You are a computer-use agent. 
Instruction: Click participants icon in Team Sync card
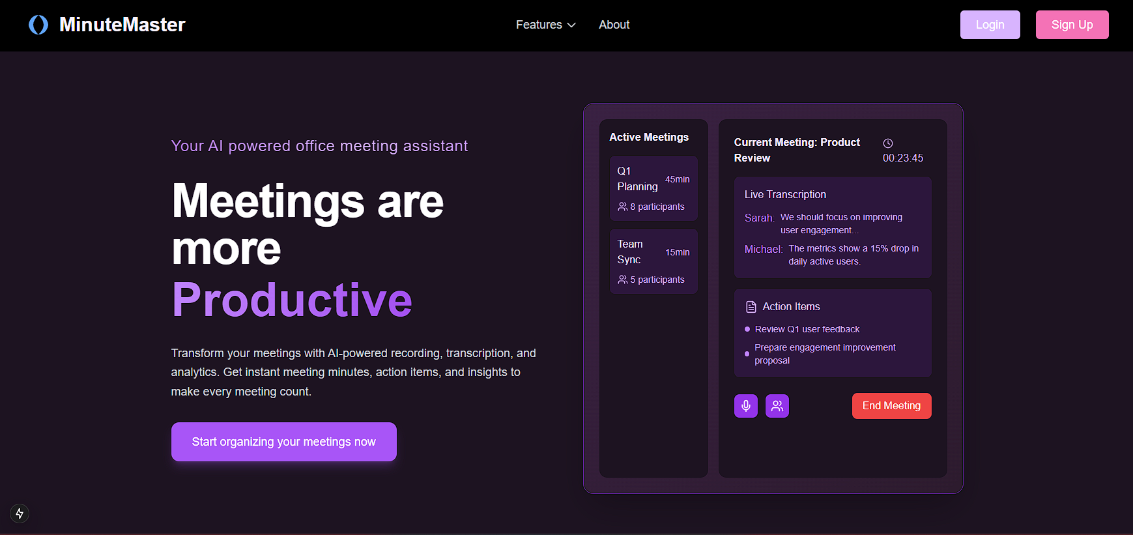point(623,280)
